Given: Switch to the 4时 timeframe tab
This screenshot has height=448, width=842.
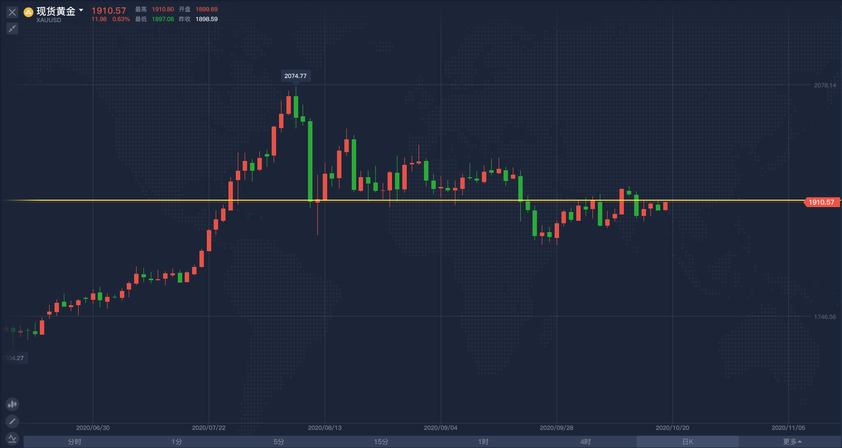Looking at the screenshot, I should [x=586, y=442].
